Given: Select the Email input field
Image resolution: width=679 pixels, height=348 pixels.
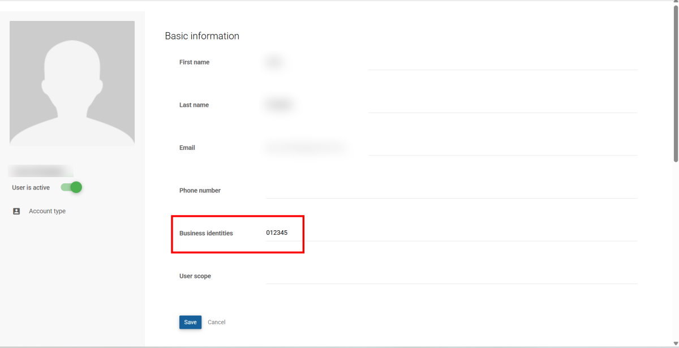Looking at the screenshot, I should click(x=451, y=148).
